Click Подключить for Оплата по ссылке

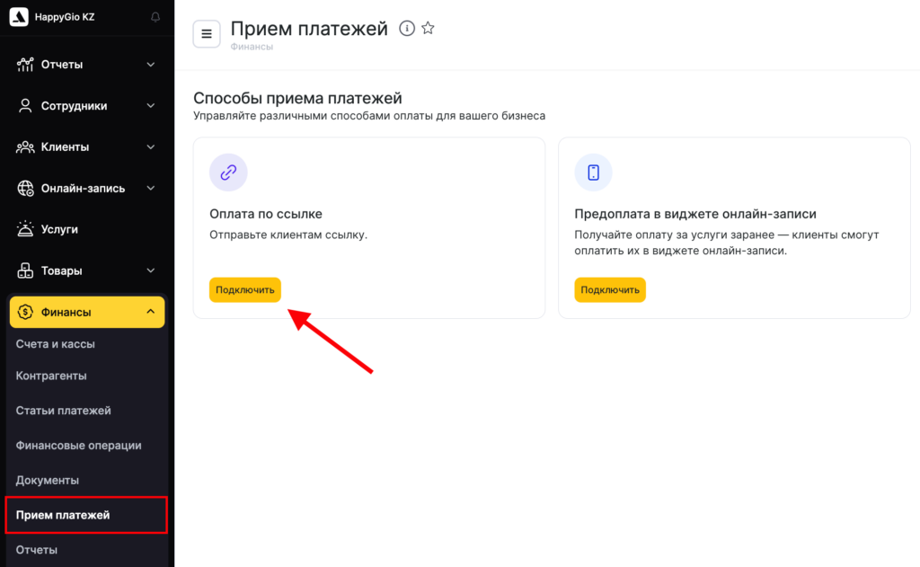(x=245, y=290)
